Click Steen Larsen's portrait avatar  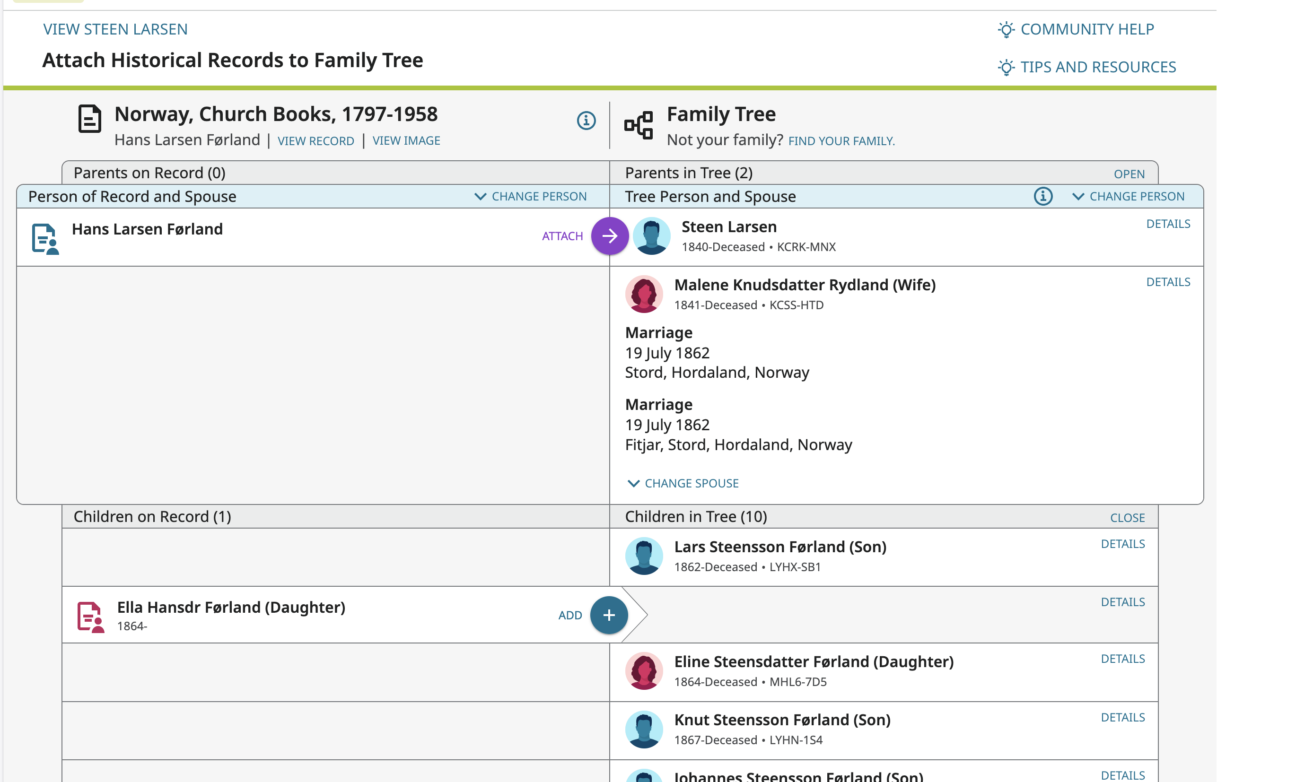651,236
